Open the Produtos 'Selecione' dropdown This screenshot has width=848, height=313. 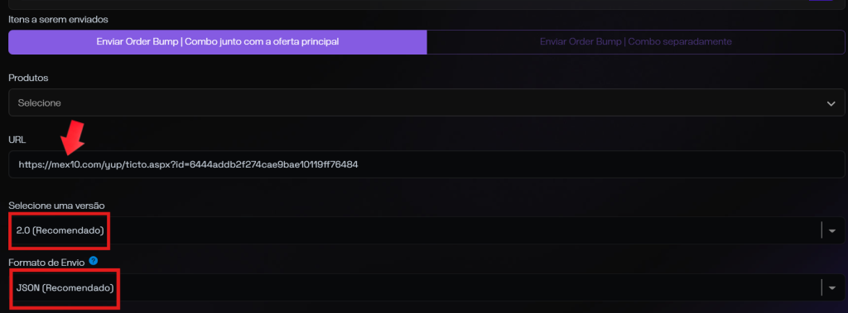[x=426, y=102]
